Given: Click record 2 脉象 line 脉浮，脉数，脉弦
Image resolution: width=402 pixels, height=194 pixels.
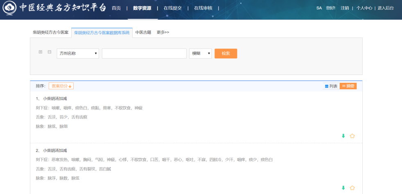Looking at the screenshot, I should [x=58, y=178].
